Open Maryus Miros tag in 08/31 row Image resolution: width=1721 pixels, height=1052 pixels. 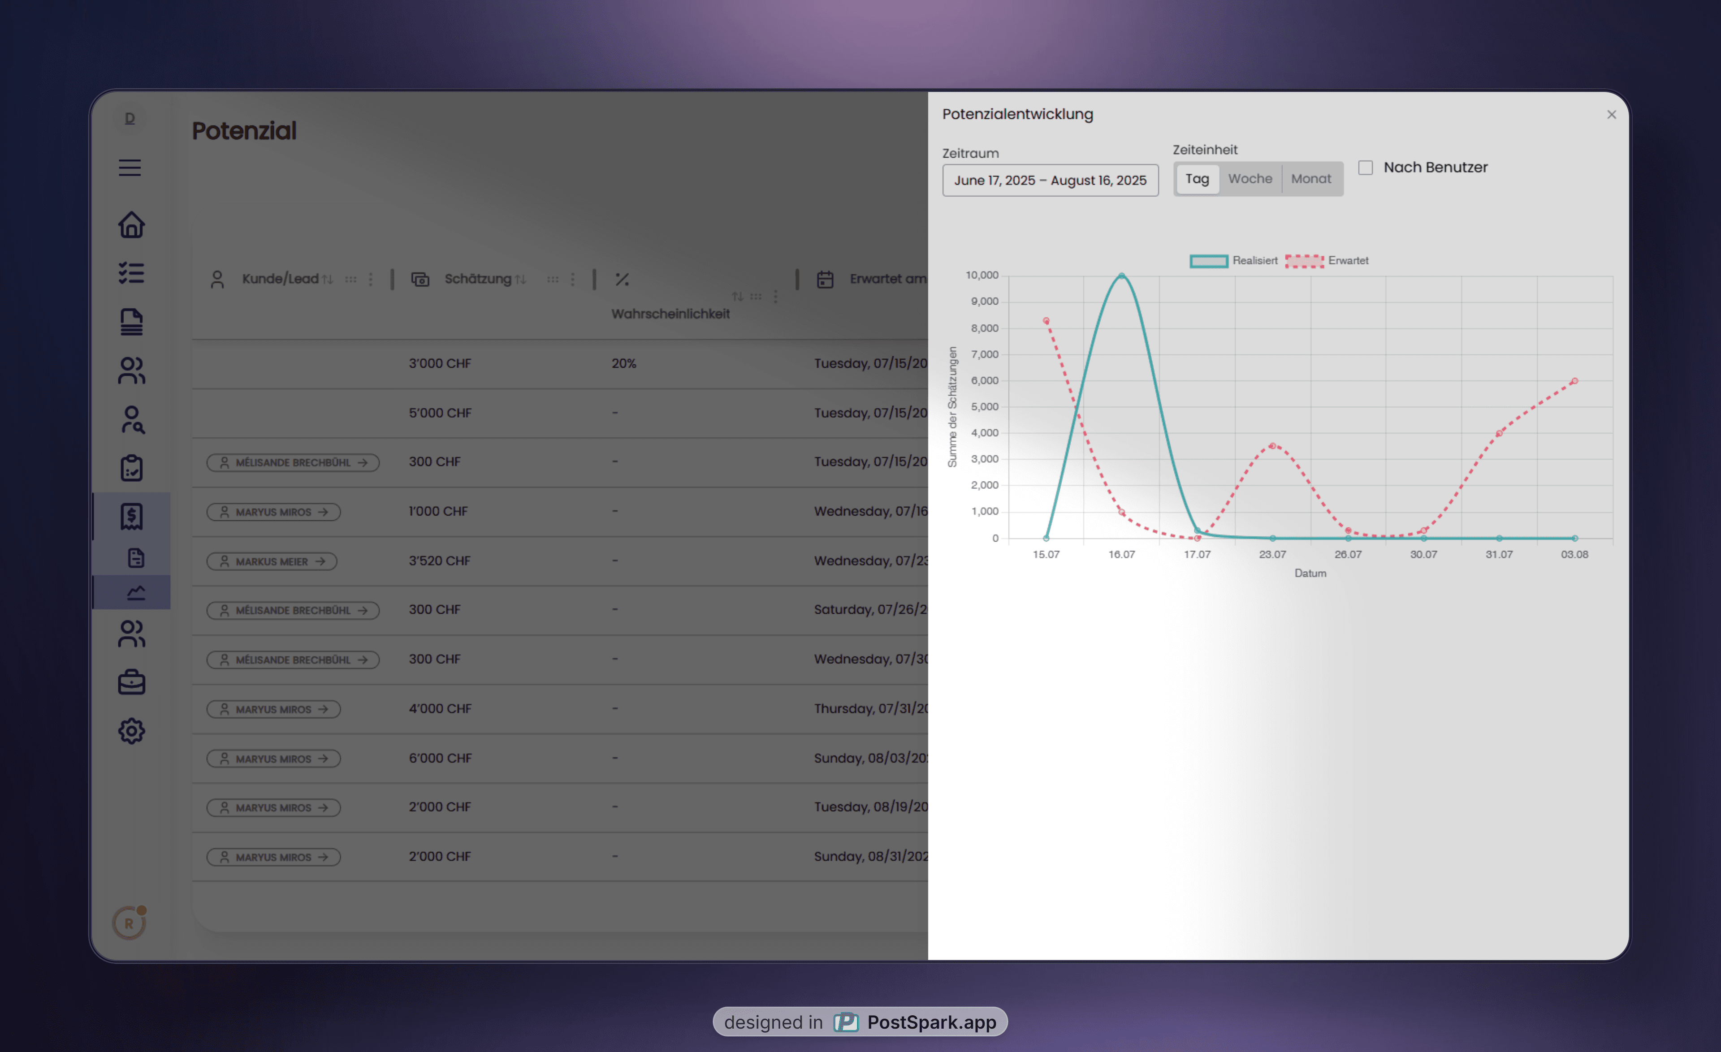tap(273, 857)
